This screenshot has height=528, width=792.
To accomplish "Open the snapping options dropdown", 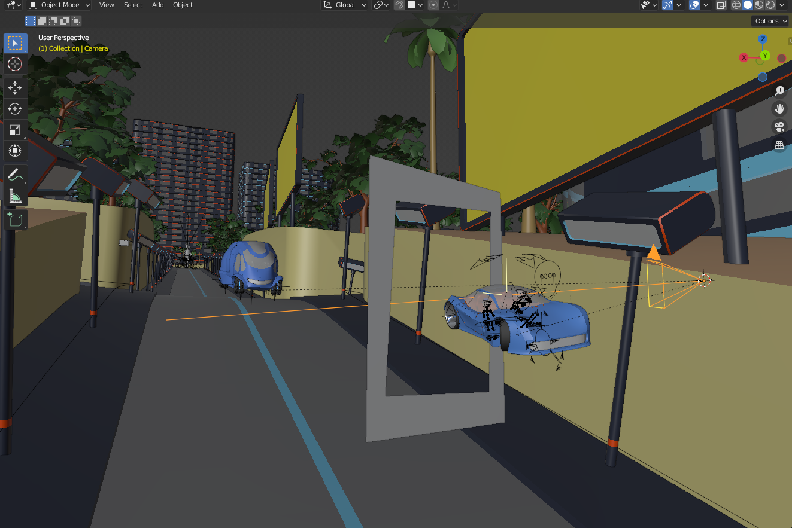I will [x=415, y=5].
